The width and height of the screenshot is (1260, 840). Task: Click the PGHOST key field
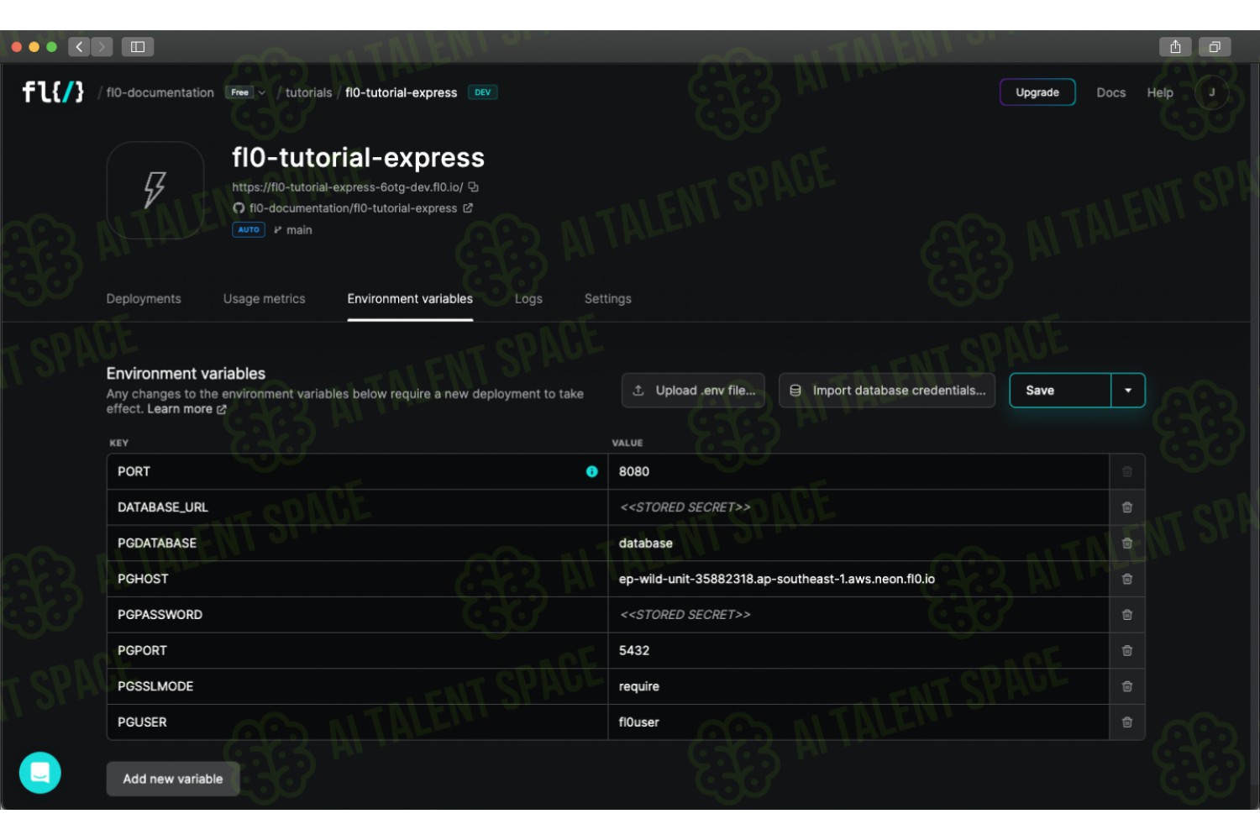tap(357, 579)
